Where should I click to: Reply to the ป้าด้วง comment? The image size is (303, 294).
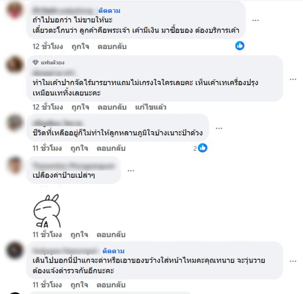coord(111,148)
